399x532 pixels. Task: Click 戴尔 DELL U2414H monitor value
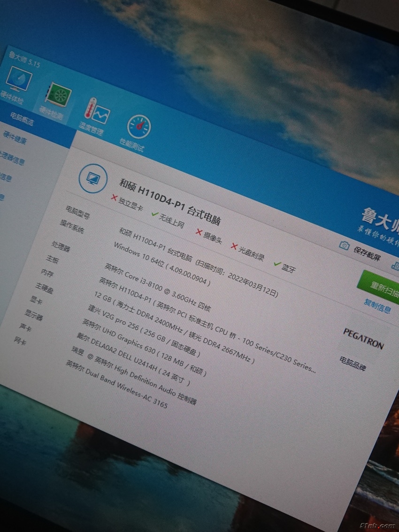coord(134,359)
